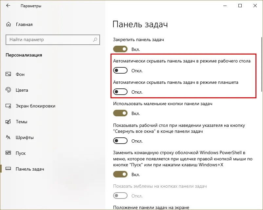Image resolution: width=263 pixels, height=210 pixels.
Task: Click the Фон picture icon
Action: [8, 74]
